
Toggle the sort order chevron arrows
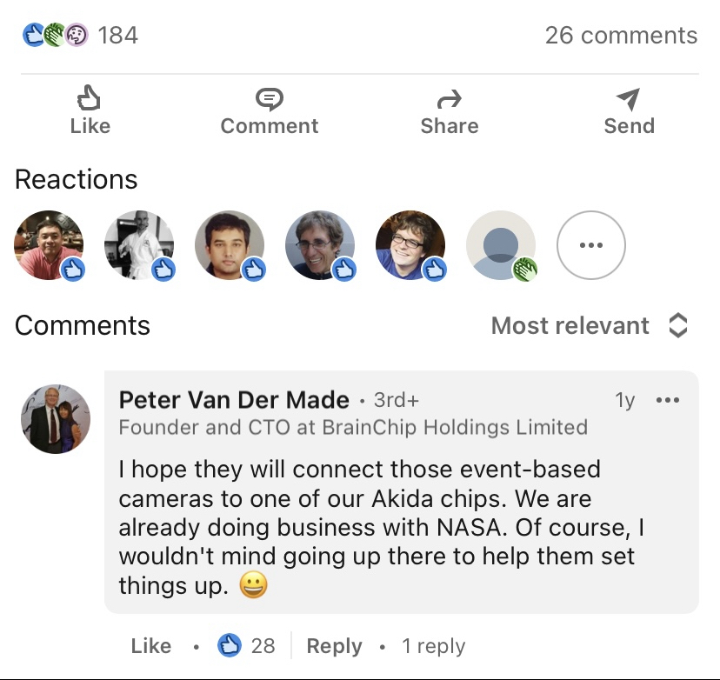[x=678, y=326]
